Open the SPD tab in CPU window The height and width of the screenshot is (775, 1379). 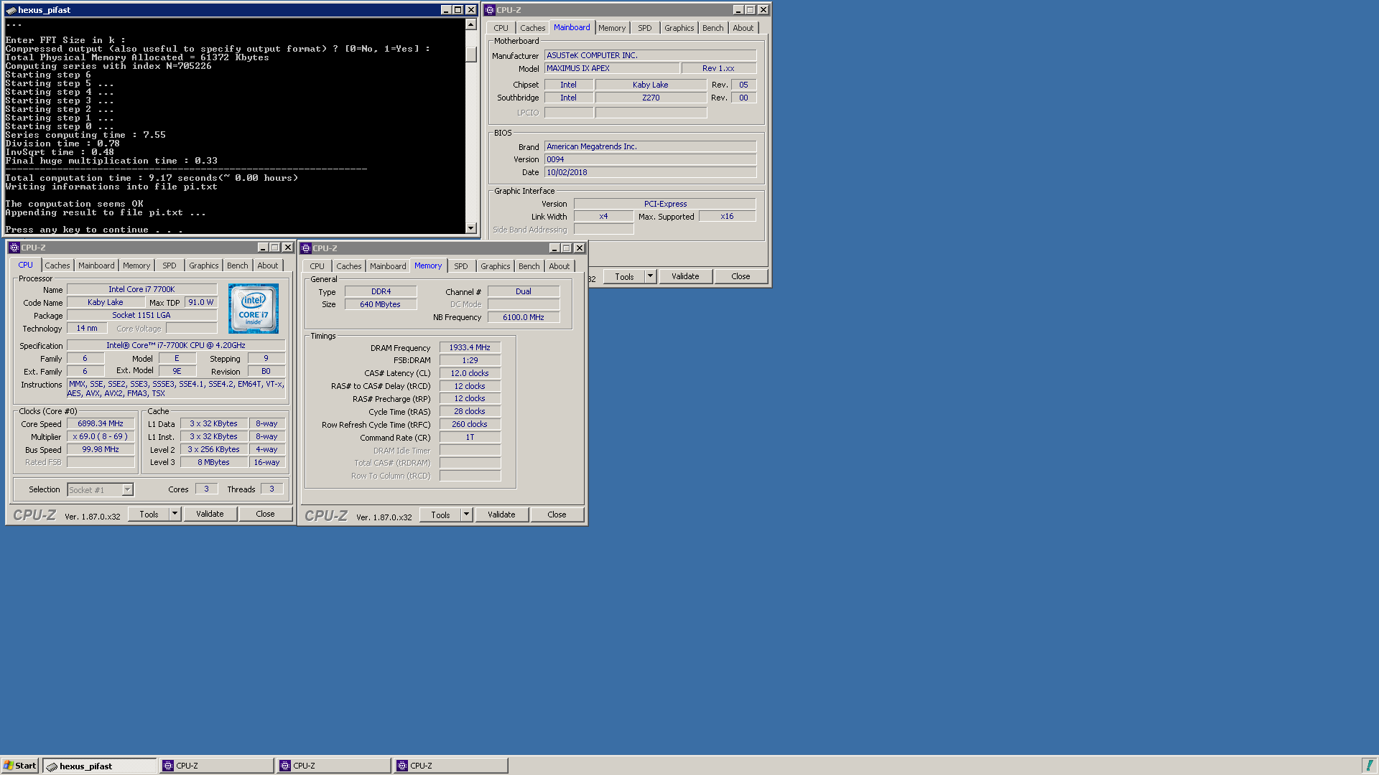[x=170, y=266]
